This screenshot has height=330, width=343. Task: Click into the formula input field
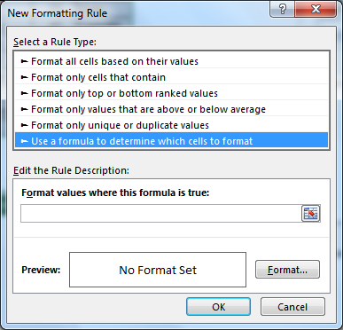point(161,213)
